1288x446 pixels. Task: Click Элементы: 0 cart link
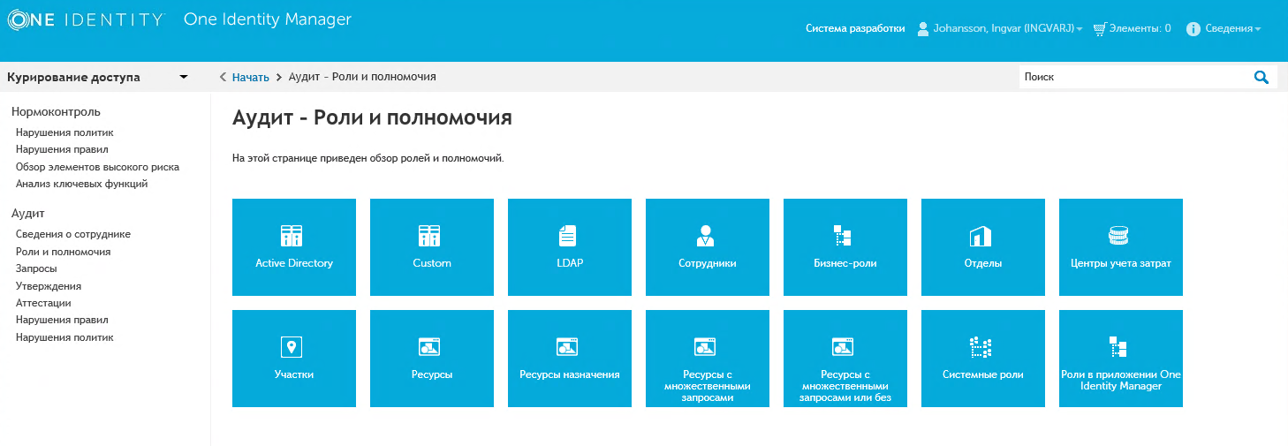point(1140,28)
